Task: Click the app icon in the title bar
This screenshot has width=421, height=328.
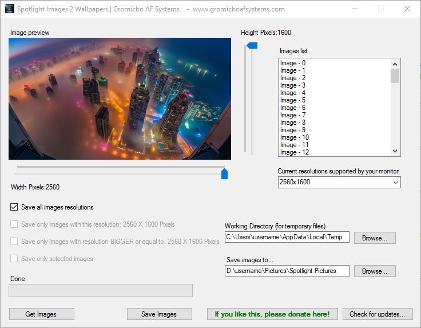Action: click(9, 9)
